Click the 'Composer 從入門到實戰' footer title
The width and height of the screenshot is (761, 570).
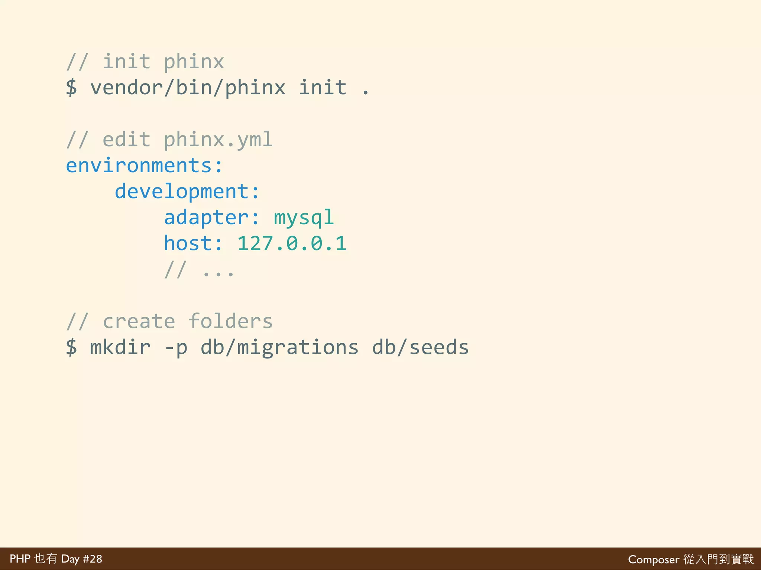(691, 559)
